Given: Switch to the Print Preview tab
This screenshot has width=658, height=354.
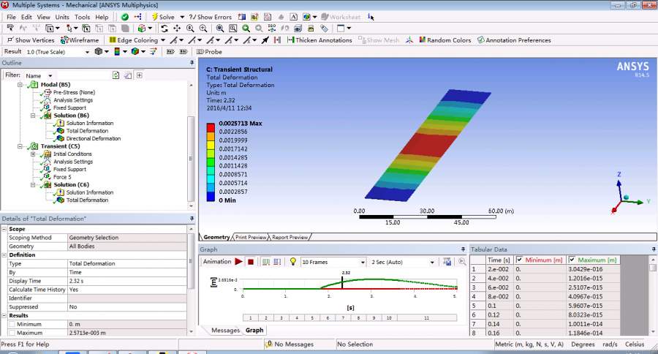Looking at the screenshot, I should pos(251,237).
